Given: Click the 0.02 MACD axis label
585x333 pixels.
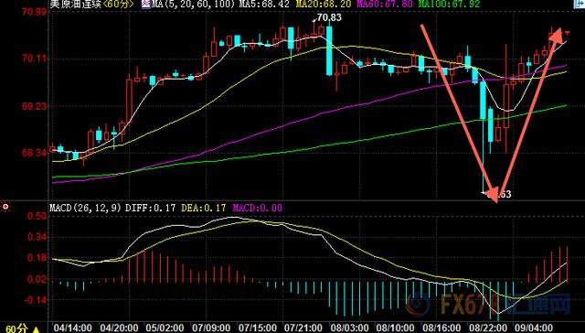Looking at the screenshot, I should coord(37,278).
